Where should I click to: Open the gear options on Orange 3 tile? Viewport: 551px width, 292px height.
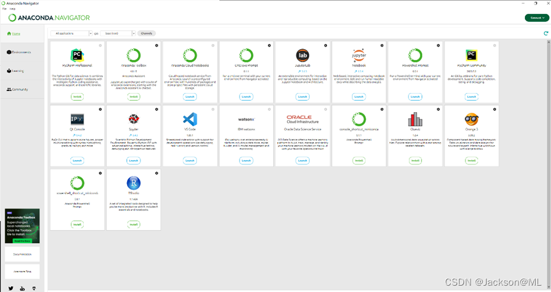coord(494,110)
